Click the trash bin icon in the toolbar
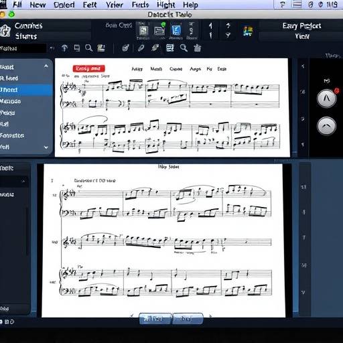Screen dimensions: 343x343 click(x=198, y=48)
